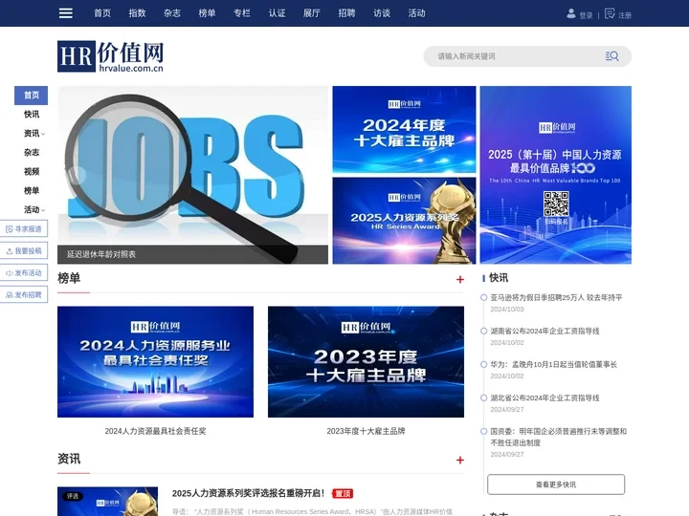Open the 2025人力资源系列奖评选报名 article title
Image resolution: width=689 pixels, height=516 pixels.
pyautogui.click(x=248, y=493)
